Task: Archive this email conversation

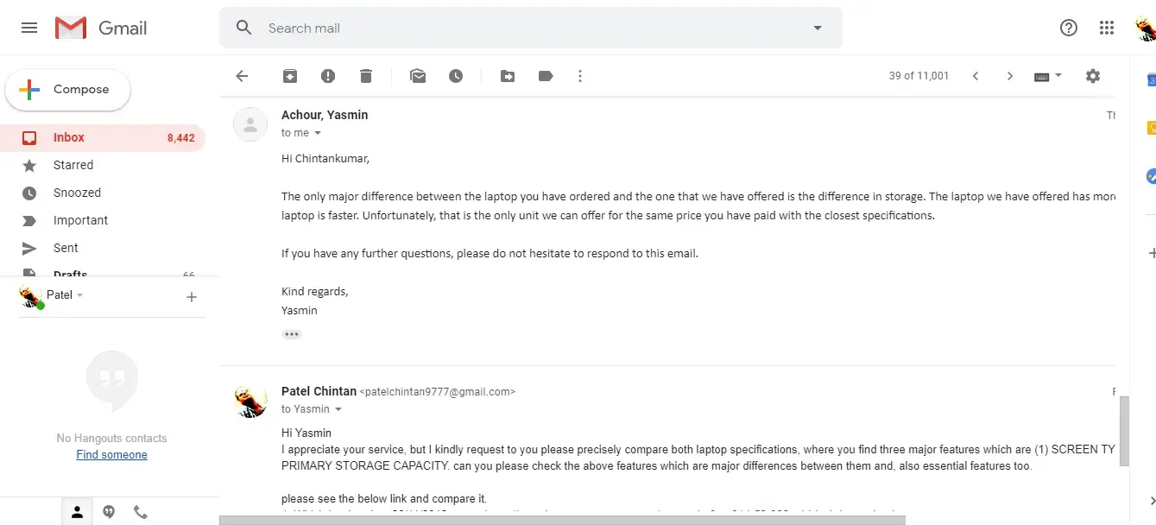Action: coord(290,76)
